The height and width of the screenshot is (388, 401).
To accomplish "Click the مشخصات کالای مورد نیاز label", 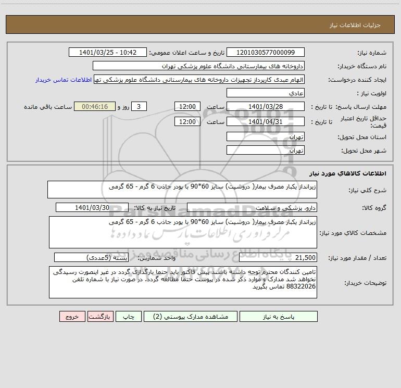I will point(353,233).
